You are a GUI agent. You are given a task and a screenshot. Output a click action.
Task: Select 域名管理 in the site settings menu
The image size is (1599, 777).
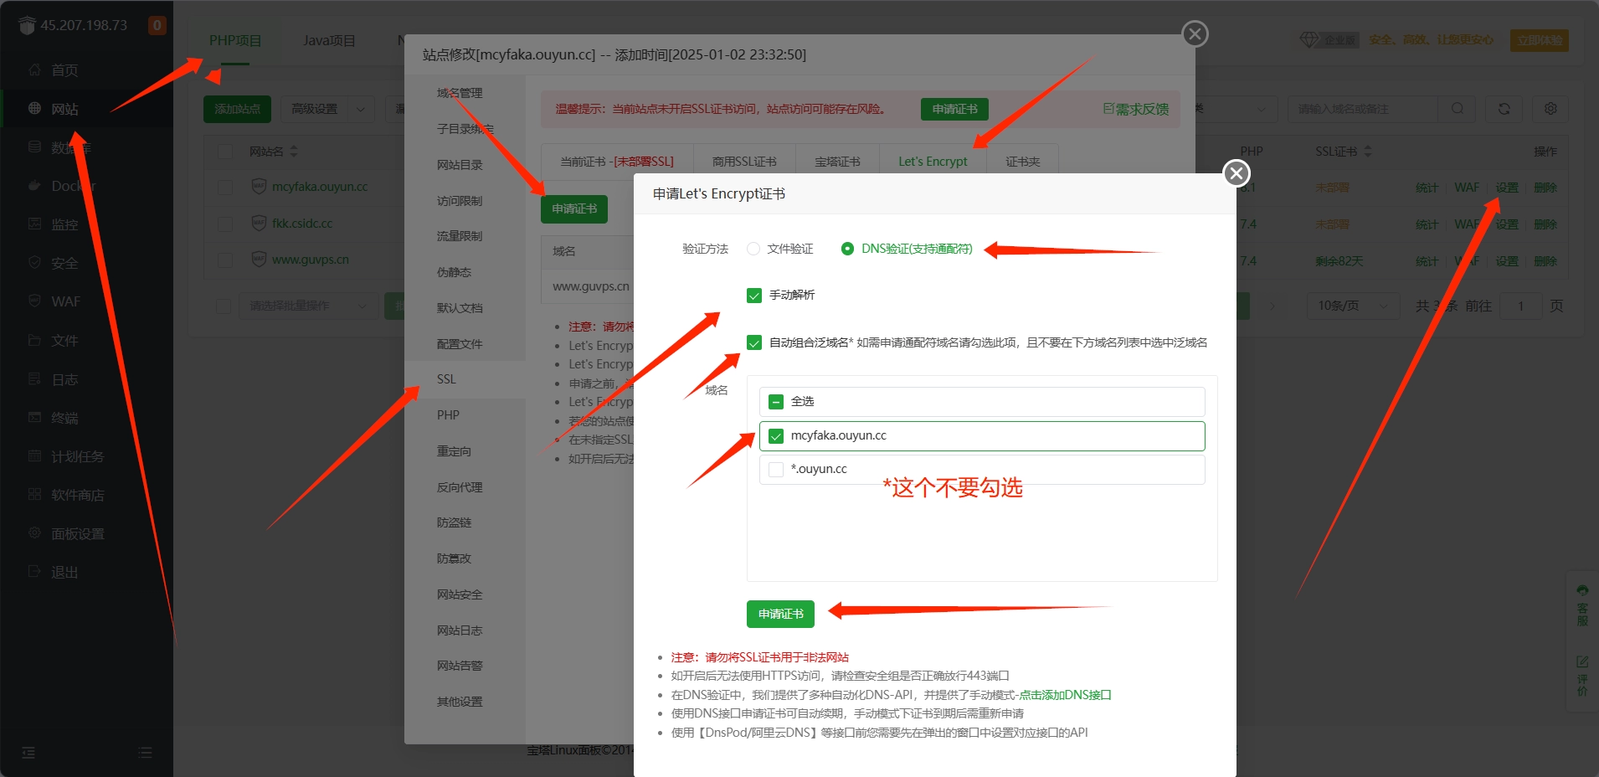pos(465,93)
